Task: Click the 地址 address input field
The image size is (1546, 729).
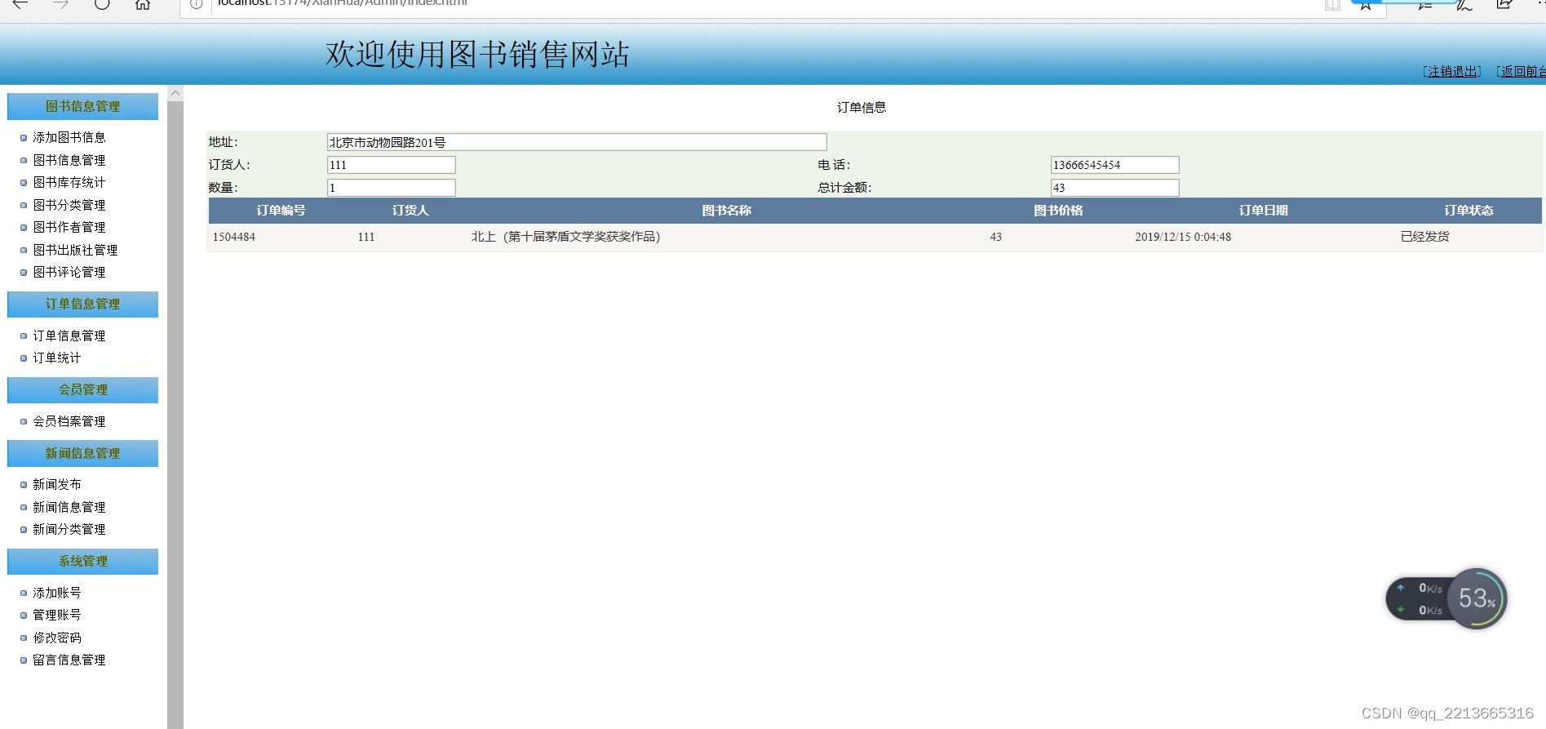Action: coord(577,142)
